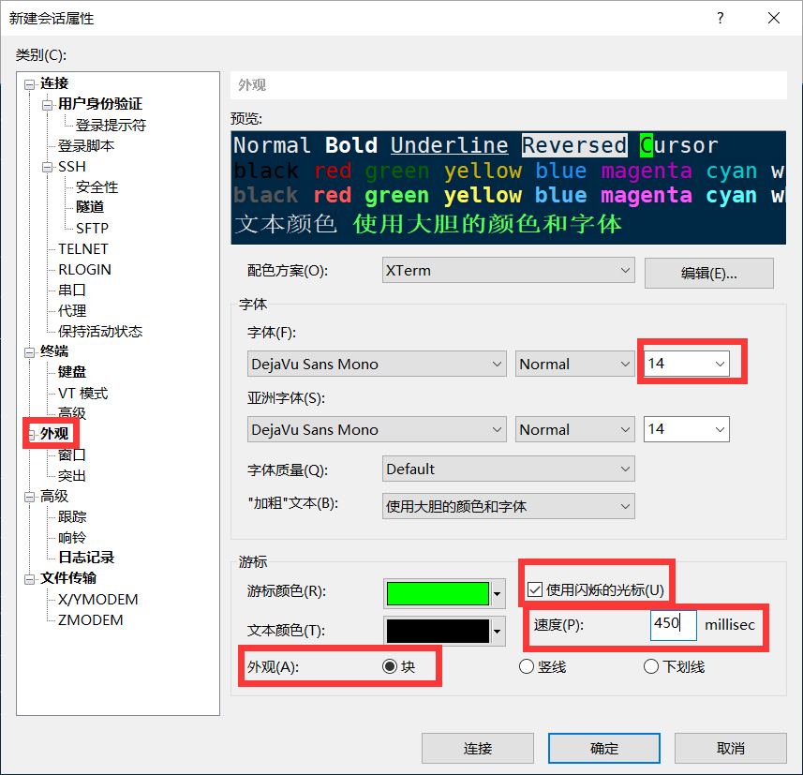Close the 新建会话属性 dialog
The width and height of the screenshot is (803, 775).
pos(774,19)
